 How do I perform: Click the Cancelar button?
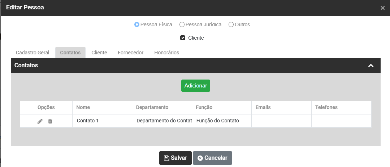212,158
